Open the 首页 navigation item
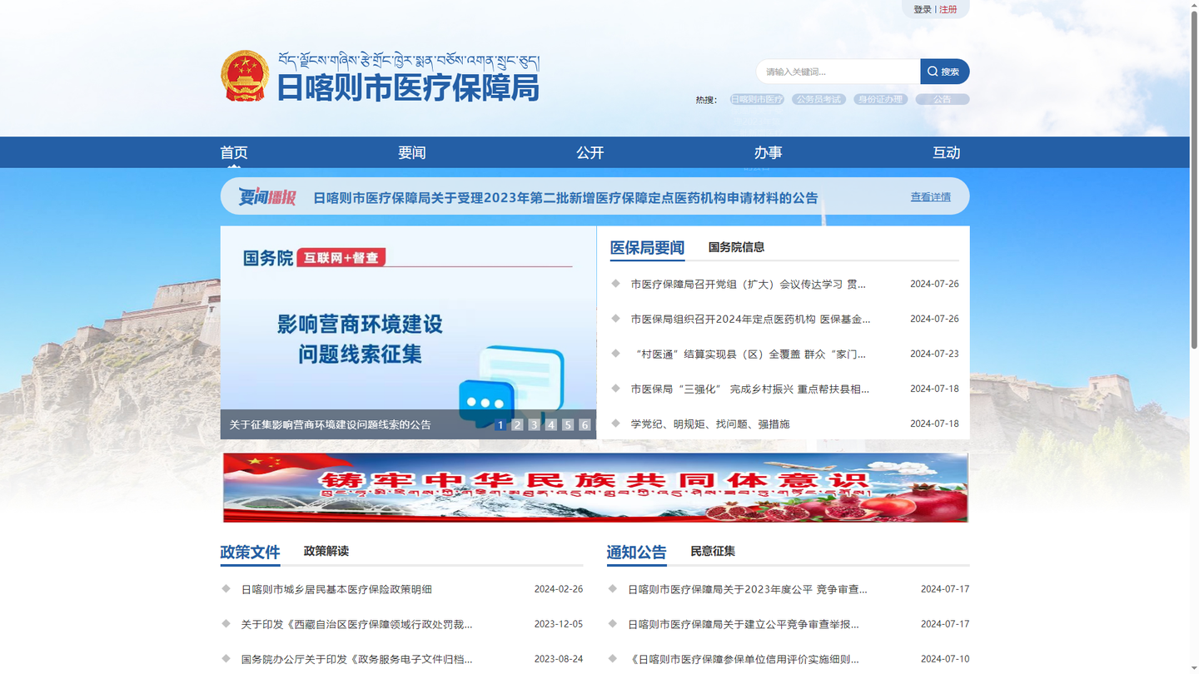 [234, 152]
